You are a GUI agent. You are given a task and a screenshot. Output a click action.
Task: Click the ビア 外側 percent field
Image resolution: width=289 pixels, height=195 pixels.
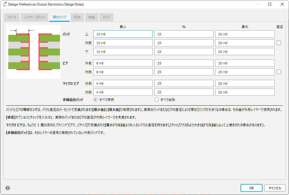point(184,63)
